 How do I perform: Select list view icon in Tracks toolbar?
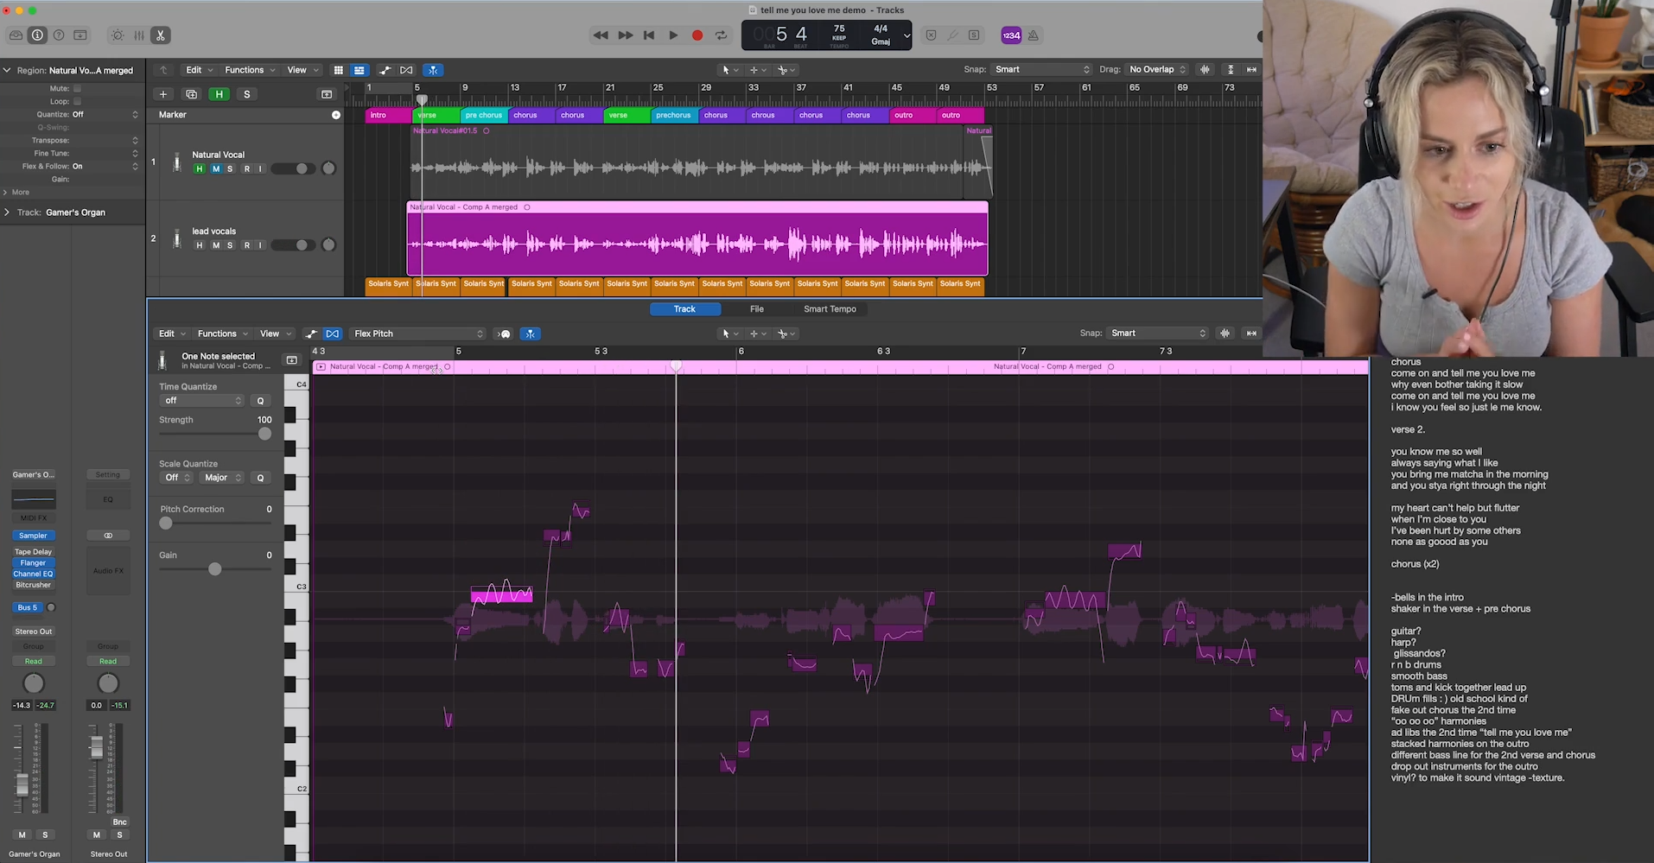point(359,70)
